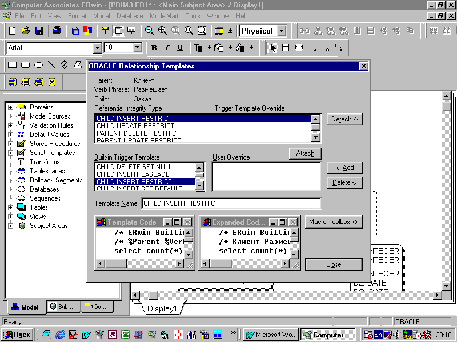Click the Zoom in magnifier icon
457x342 pixels.
click(x=162, y=31)
